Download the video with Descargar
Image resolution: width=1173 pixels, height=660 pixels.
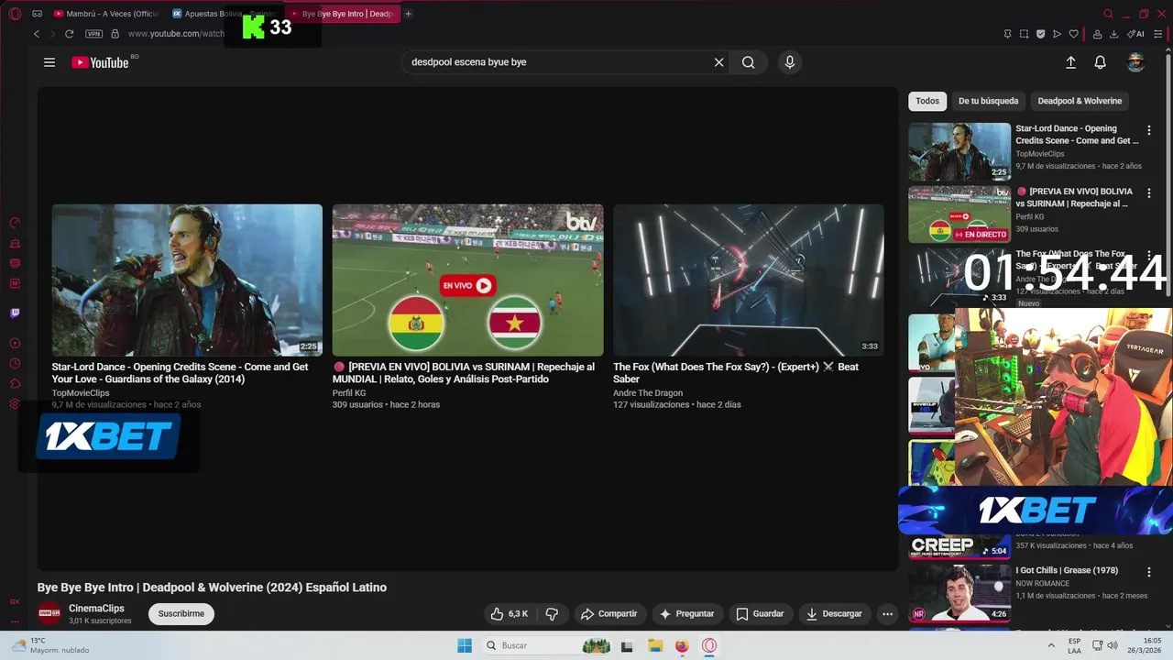pos(834,613)
